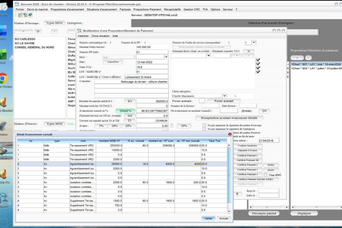Toggle the second checkmark beside the sub-contractor list
This screenshot has height=228, width=342.
point(258,64)
